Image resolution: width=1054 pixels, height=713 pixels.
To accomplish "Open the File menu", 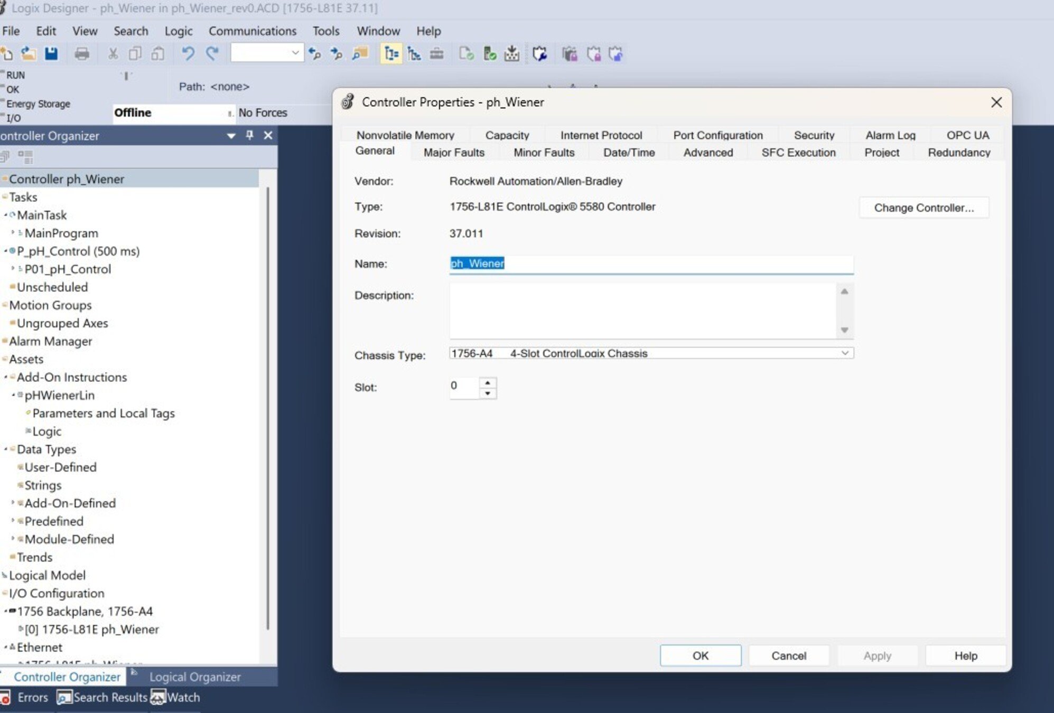I will click(x=11, y=31).
